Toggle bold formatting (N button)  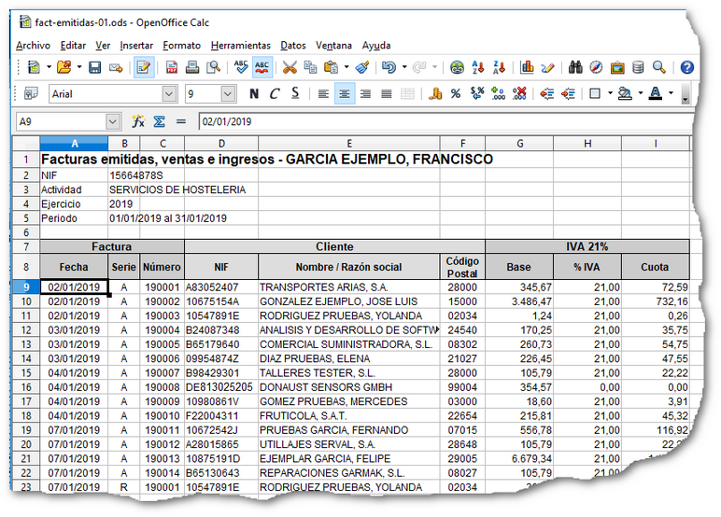[x=254, y=93]
